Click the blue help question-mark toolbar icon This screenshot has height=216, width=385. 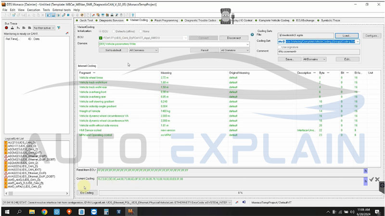[x=133, y=15]
